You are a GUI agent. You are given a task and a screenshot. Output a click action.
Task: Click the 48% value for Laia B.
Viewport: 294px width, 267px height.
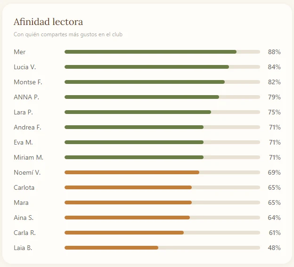click(x=274, y=248)
